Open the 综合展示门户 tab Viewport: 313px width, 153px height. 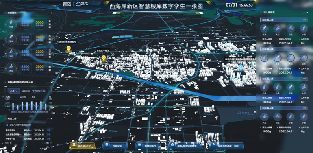[82, 146]
